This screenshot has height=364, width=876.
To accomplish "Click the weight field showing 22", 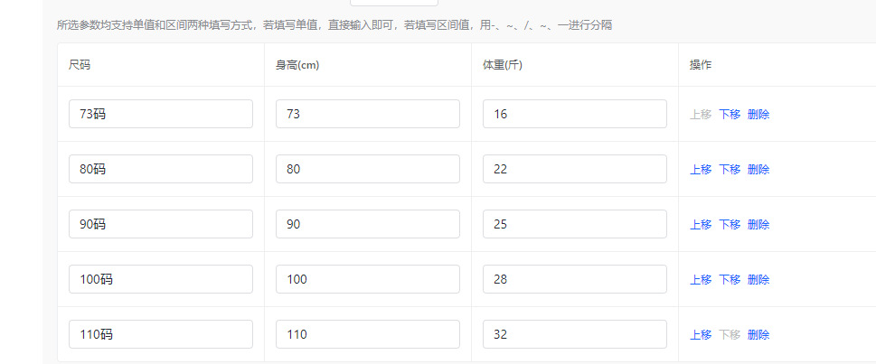I will pos(574,169).
